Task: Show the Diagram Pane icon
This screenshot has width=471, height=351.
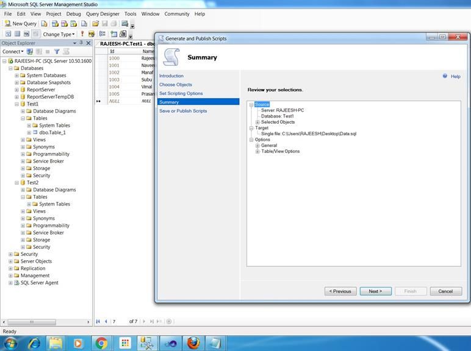Action: click(x=8, y=34)
